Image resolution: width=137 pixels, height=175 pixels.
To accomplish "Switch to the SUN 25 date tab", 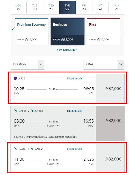I will (117, 8).
